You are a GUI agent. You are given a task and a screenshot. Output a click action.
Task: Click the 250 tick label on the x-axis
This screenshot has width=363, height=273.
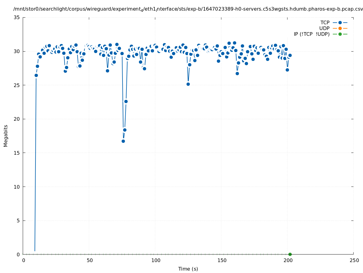pos(354,261)
